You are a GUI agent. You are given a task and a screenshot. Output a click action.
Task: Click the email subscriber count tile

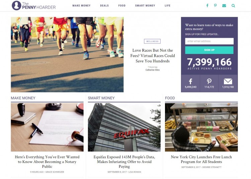228,83
